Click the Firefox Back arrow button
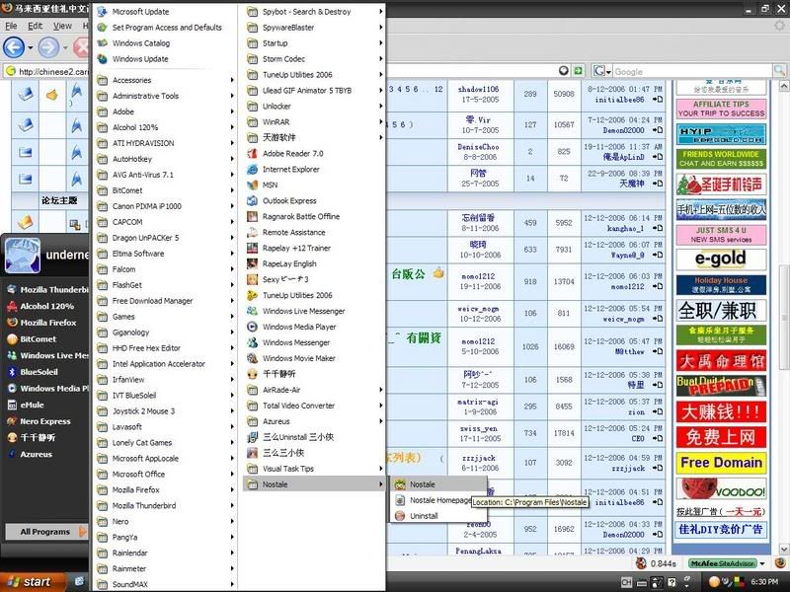 [x=14, y=47]
